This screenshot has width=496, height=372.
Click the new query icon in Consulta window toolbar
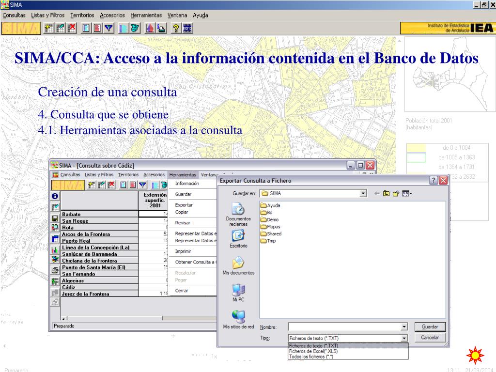pos(92,185)
